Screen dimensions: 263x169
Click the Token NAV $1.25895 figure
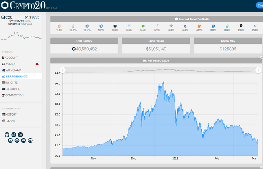tap(228, 49)
